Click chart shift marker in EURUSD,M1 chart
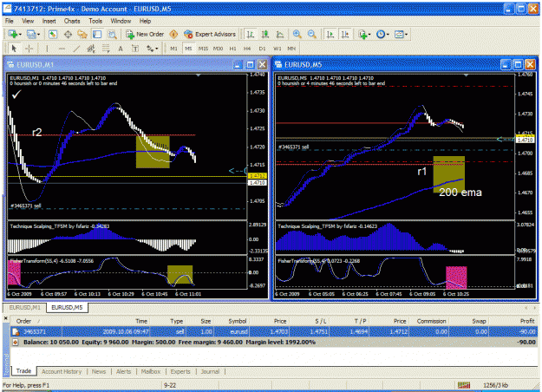Viewport: 542px width, 392px height. tap(198, 75)
